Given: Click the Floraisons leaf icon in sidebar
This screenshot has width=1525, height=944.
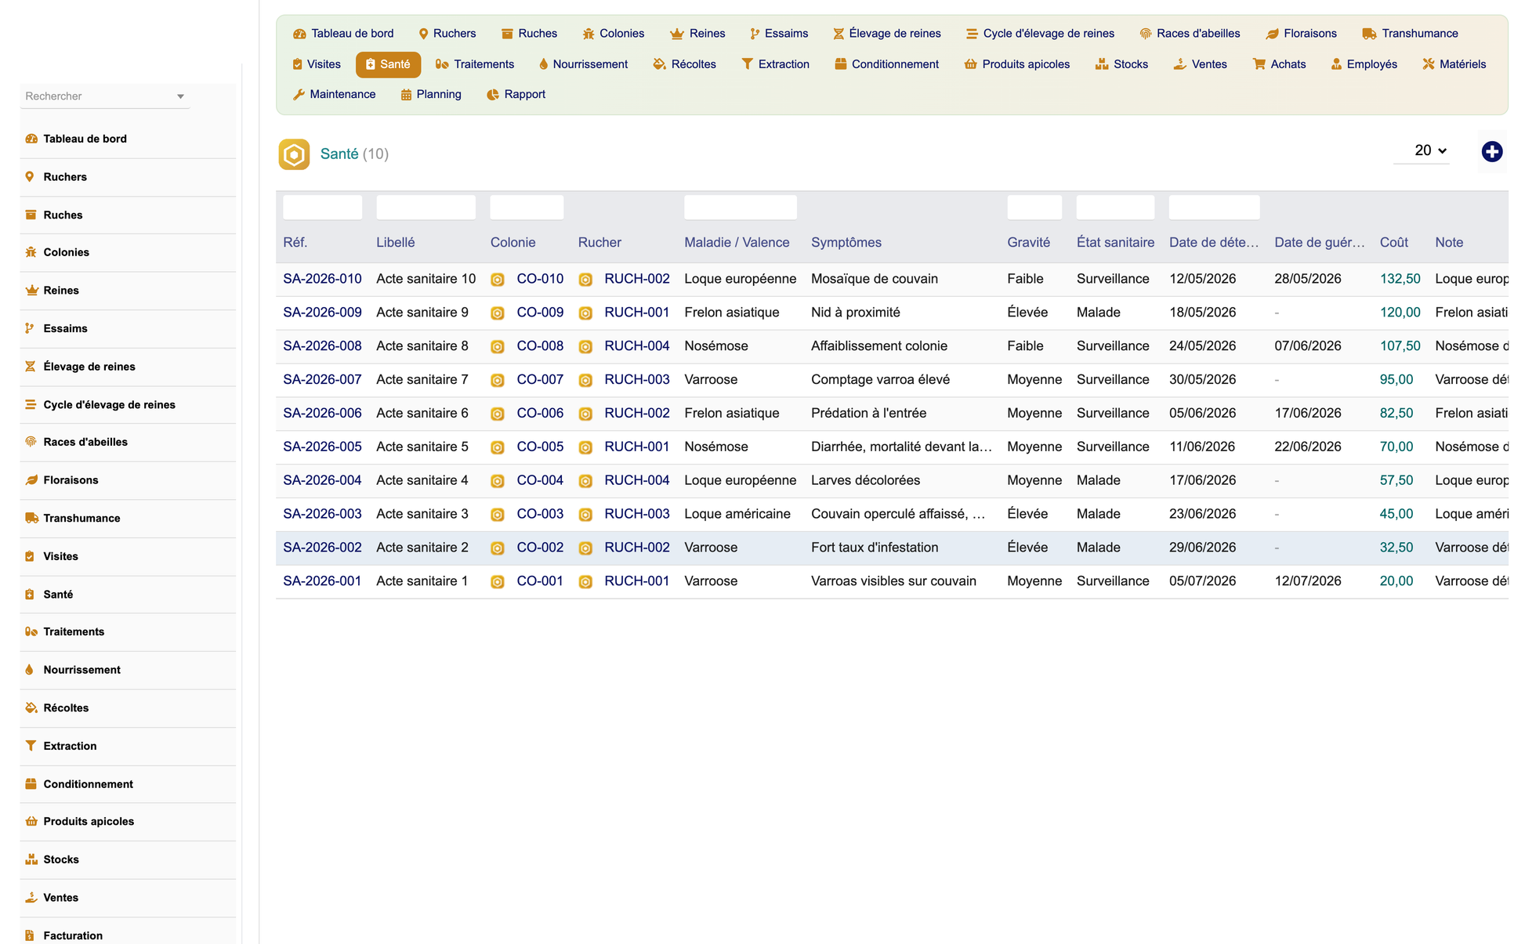Looking at the screenshot, I should (x=31, y=480).
